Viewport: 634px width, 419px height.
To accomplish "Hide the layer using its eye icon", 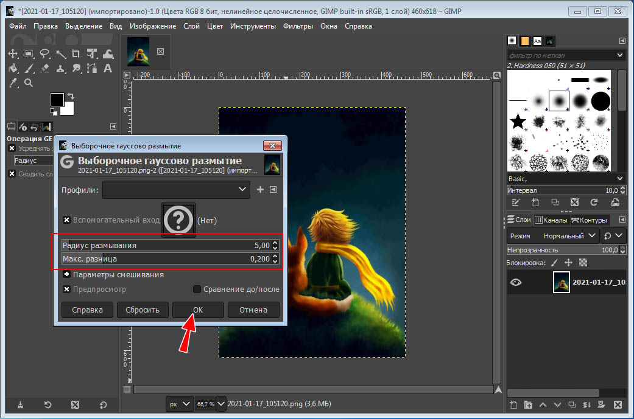I will point(516,282).
